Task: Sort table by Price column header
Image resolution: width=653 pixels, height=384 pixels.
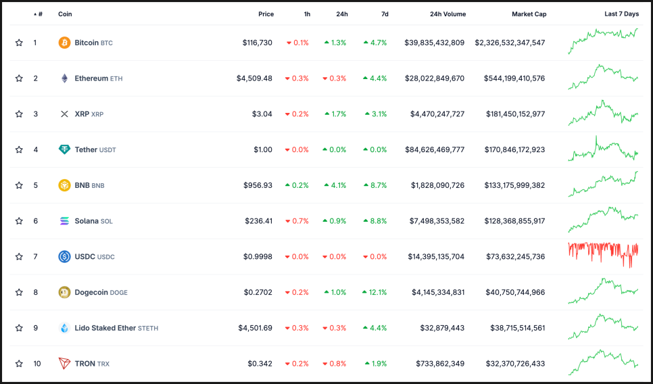Action: (x=266, y=14)
